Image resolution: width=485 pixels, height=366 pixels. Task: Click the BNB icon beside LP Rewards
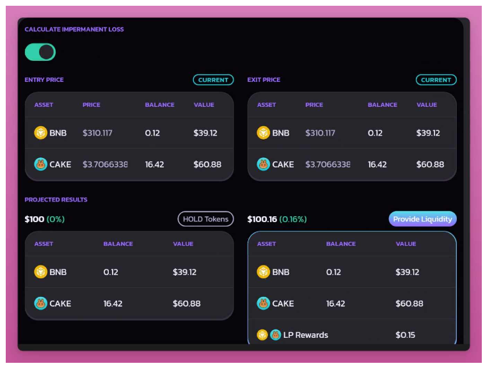pos(262,335)
